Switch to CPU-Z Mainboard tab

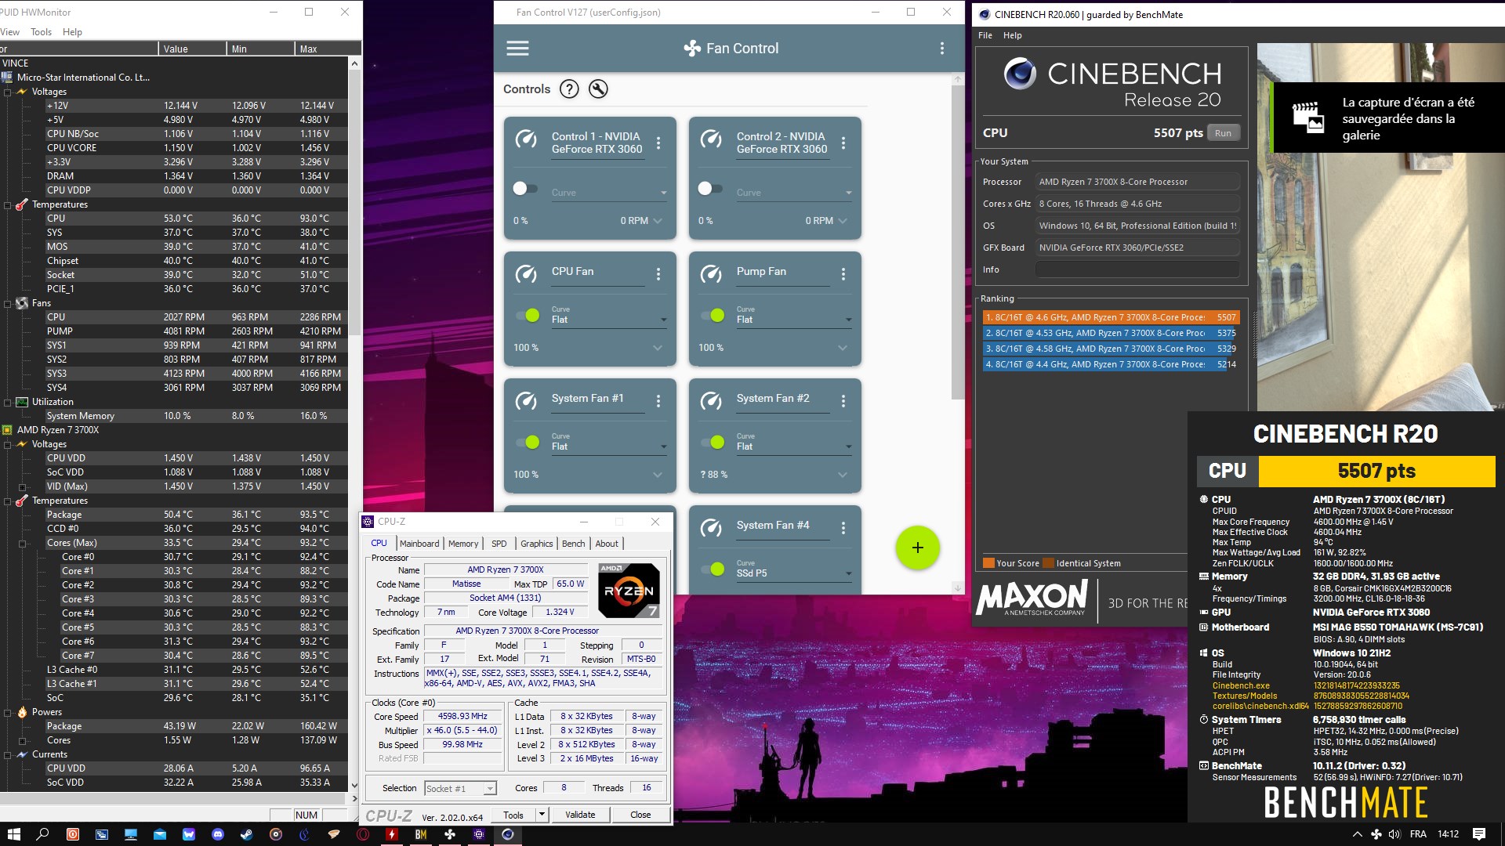[419, 544]
